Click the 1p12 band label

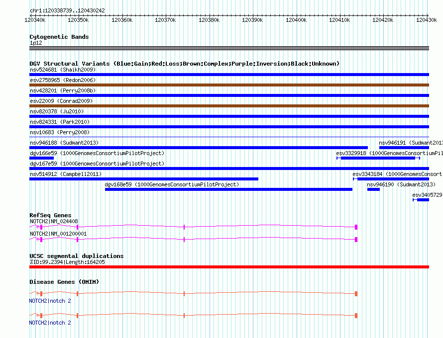click(x=36, y=43)
